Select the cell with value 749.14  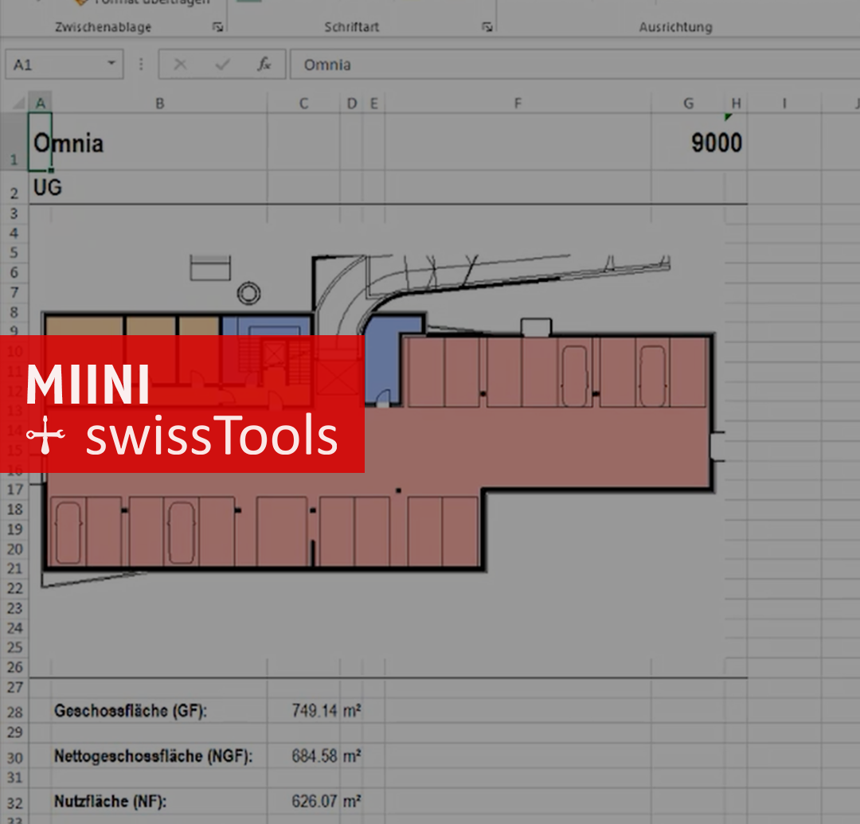coord(304,710)
